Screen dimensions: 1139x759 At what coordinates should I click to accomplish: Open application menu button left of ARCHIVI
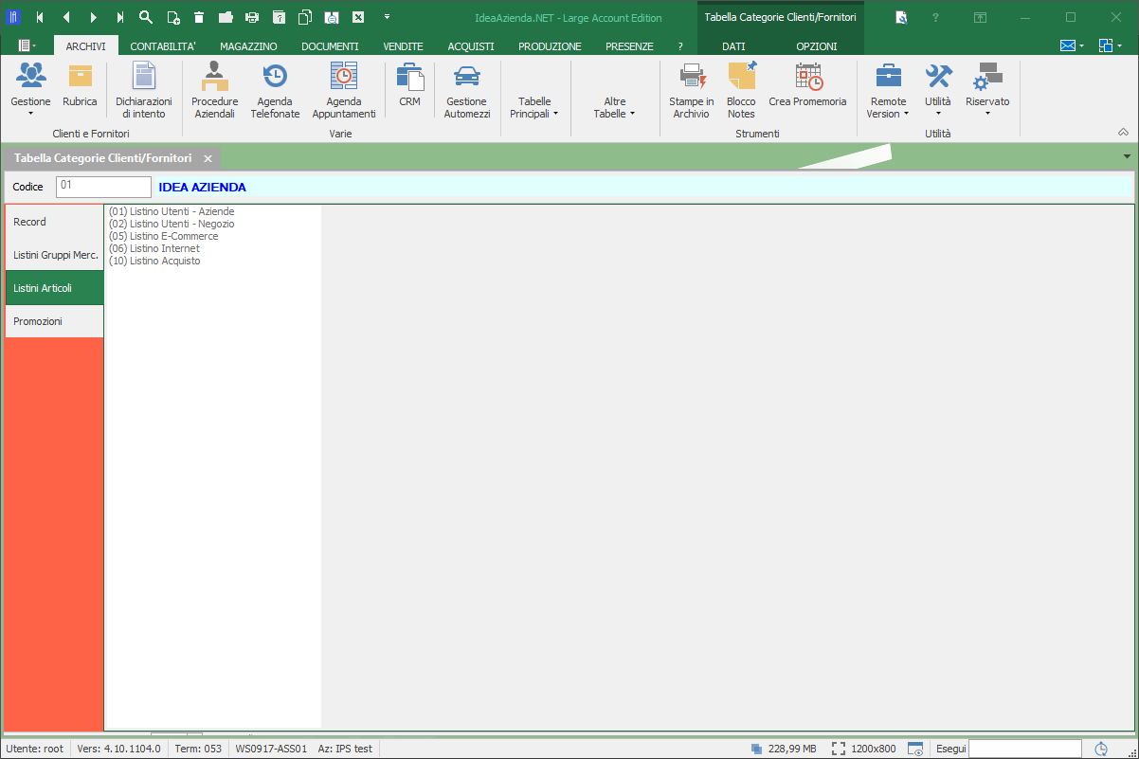pyautogui.click(x=27, y=45)
